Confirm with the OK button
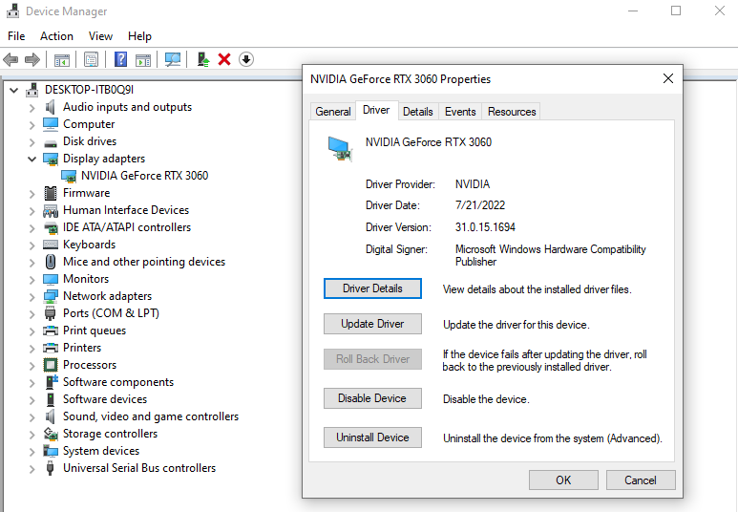The height and width of the screenshot is (512, 738). 563,480
